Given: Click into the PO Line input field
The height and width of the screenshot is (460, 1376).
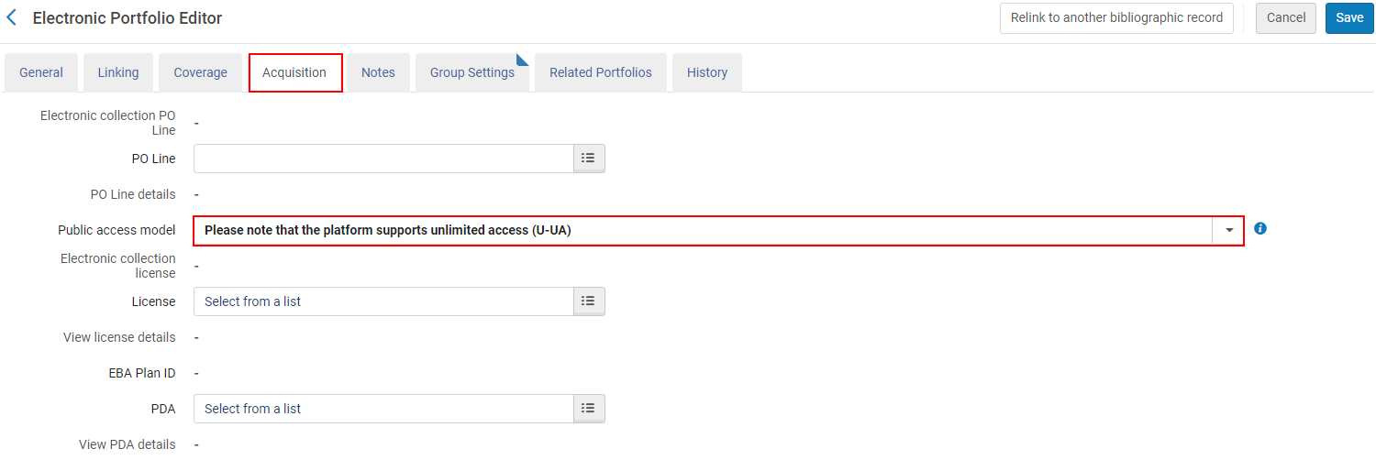Looking at the screenshot, I should (383, 159).
